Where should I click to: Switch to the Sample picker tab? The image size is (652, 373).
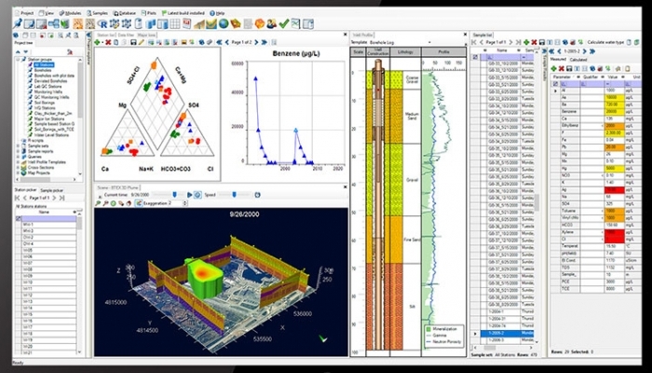[51, 190]
